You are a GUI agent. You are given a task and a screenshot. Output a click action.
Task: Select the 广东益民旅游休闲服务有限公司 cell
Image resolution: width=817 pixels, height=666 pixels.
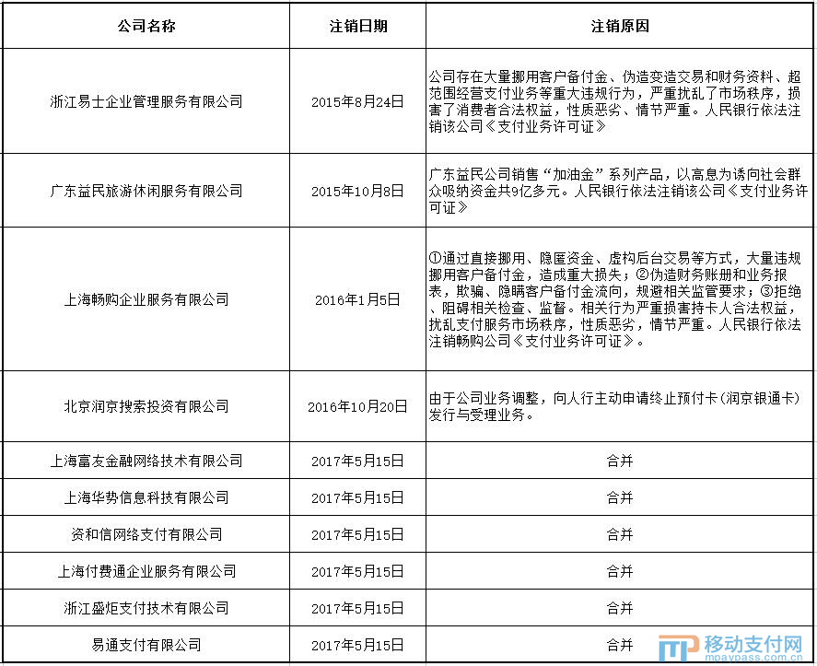[146, 191]
